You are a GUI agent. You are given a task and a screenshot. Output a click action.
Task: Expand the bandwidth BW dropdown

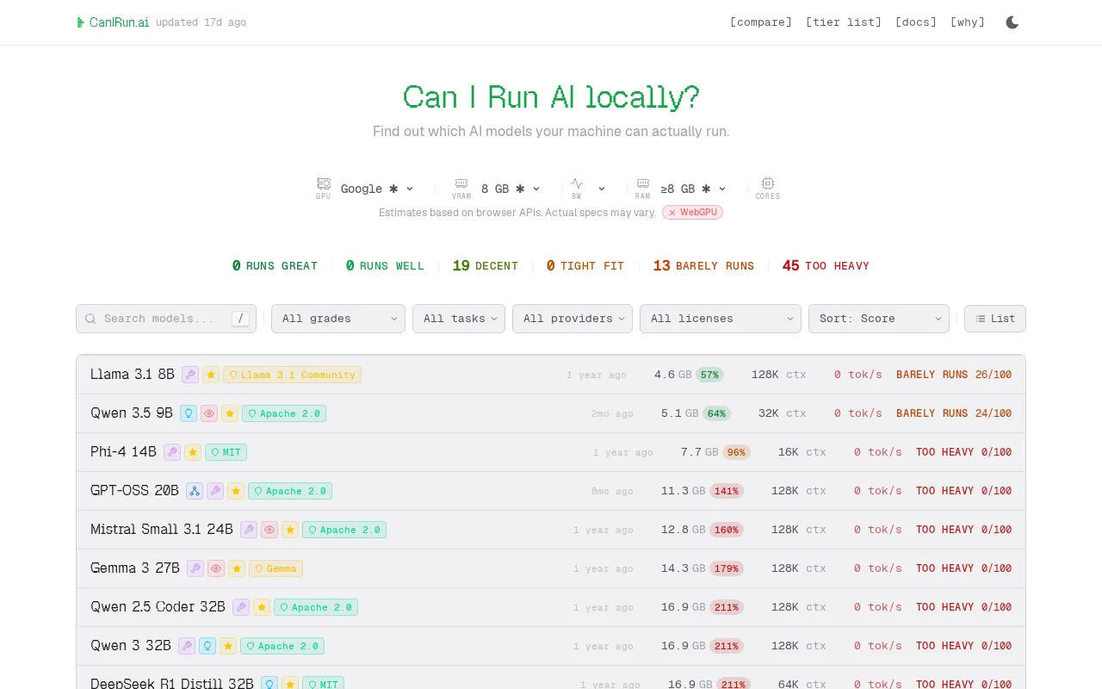[x=601, y=189]
